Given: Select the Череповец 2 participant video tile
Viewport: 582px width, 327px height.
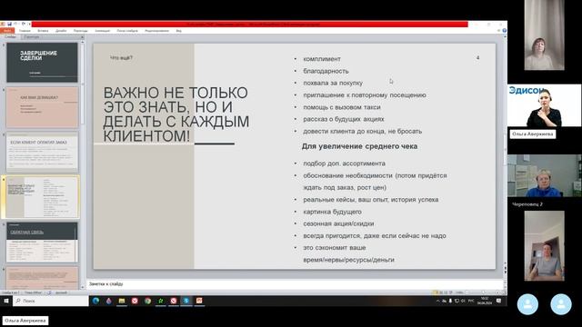Looking at the screenshot, I should pyautogui.click(x=545, y=175).
